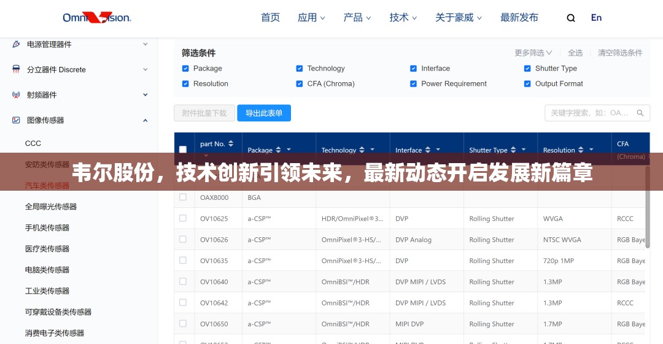Open CCC in image sensor list
This screenshot has height=344, width=663.
click(33, 143)
